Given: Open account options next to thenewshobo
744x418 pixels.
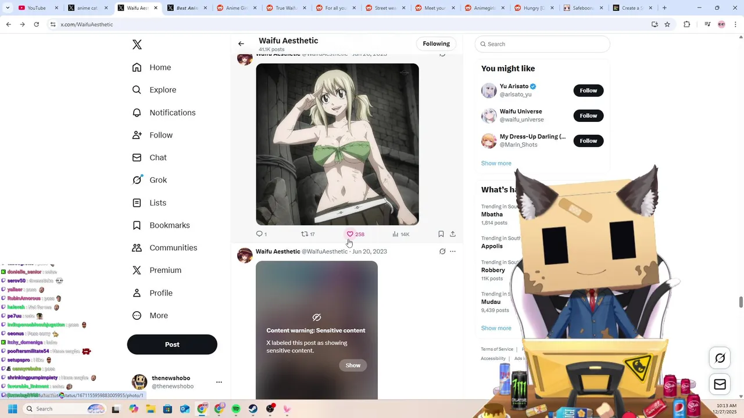Looking at the screenshot, I should coord(219,382).
